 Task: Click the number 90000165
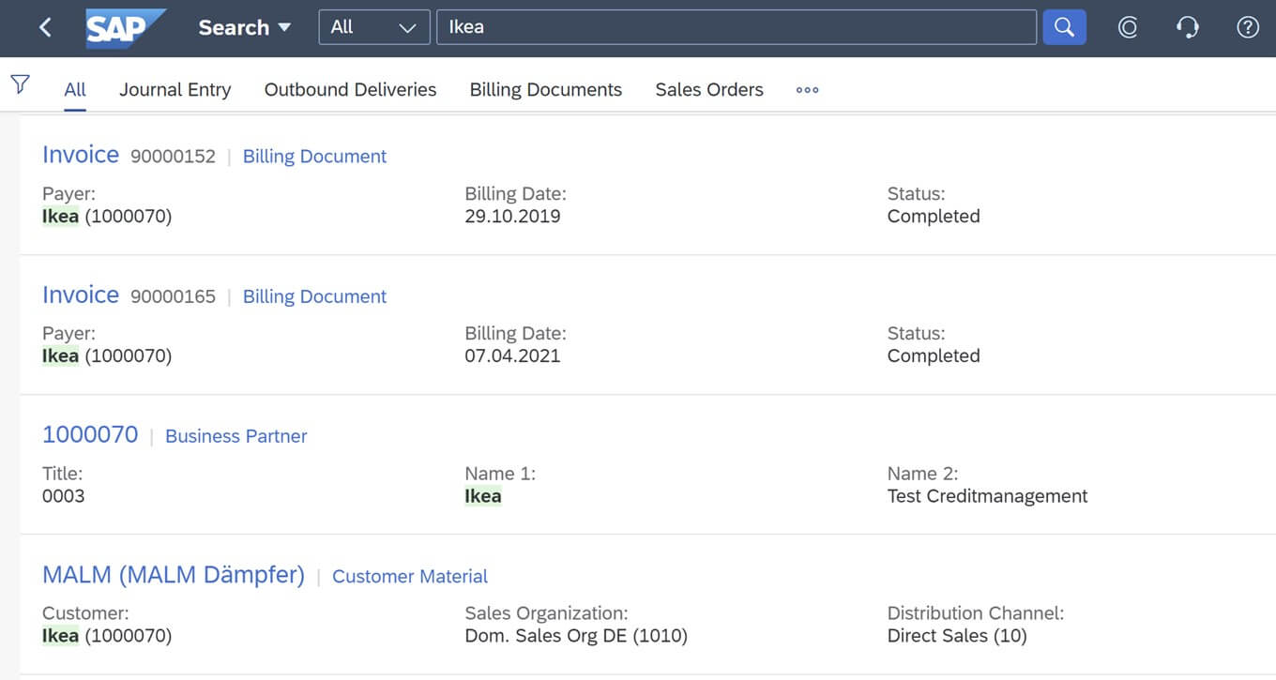tap(173, 296)
